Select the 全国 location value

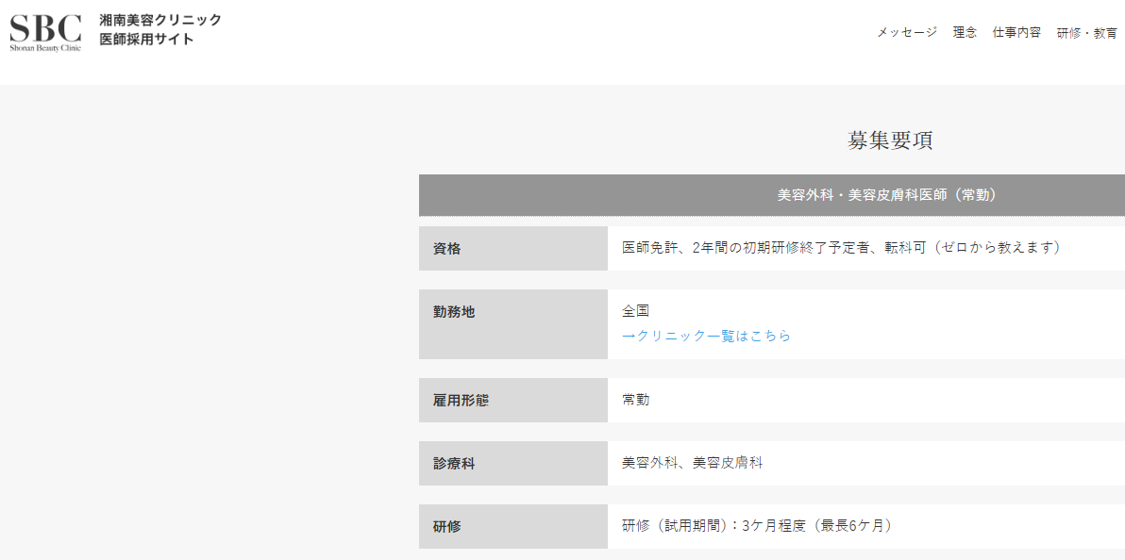[636, 311]
